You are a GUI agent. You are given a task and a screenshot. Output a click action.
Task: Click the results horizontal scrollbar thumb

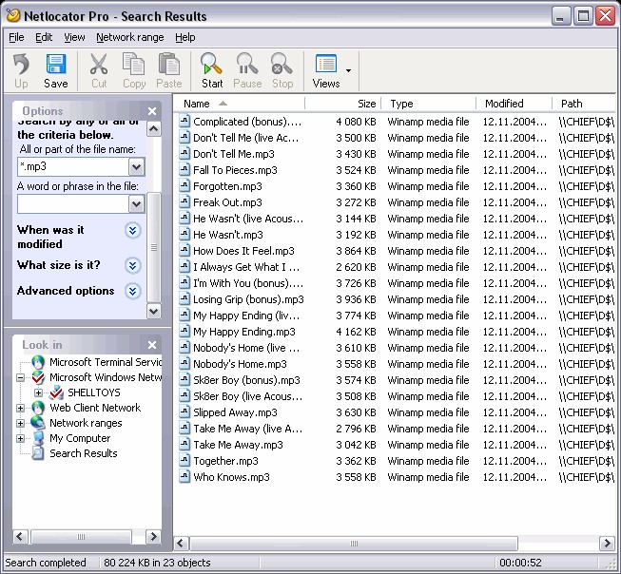pyautogui.click(x=354, y=544)
